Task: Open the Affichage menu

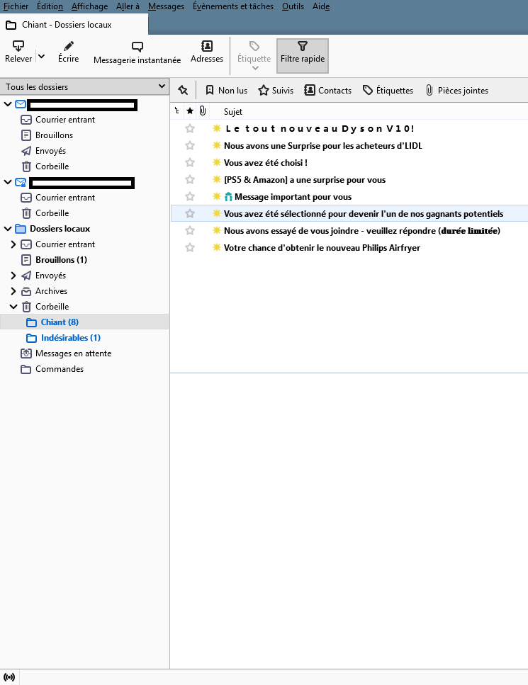Action: (89, 6)
